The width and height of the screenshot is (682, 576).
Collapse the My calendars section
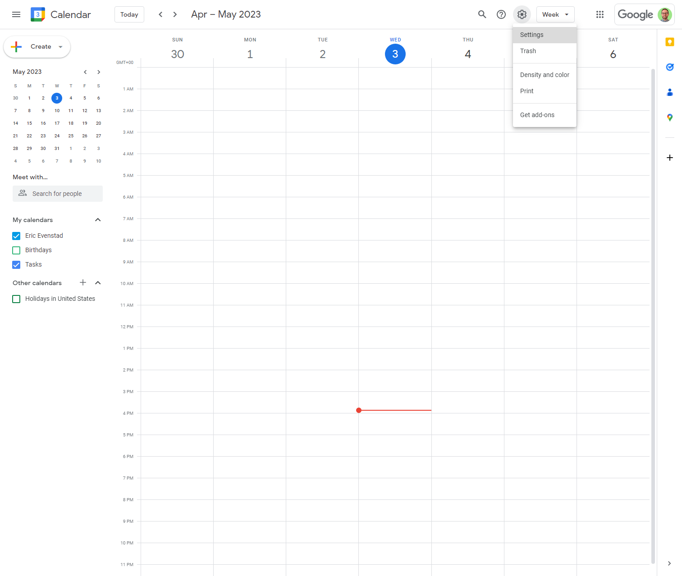pyautogui.click(x=98, y=220)
